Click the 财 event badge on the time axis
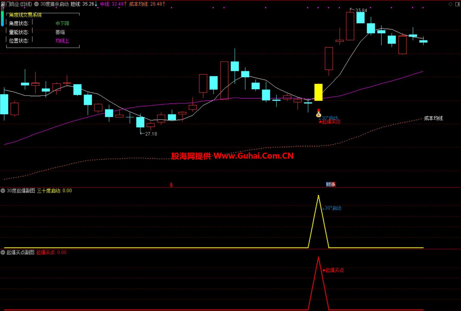Screen dimensions: 461x311 click(x=328, y=184)
